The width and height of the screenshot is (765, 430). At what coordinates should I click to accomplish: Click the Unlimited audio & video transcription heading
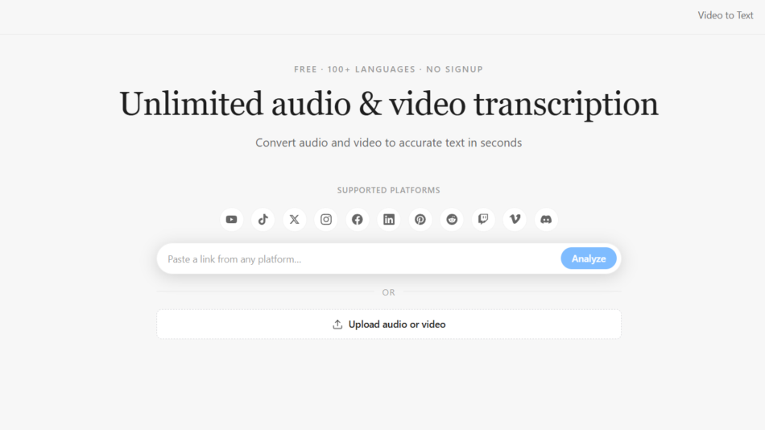pos(389,104)
